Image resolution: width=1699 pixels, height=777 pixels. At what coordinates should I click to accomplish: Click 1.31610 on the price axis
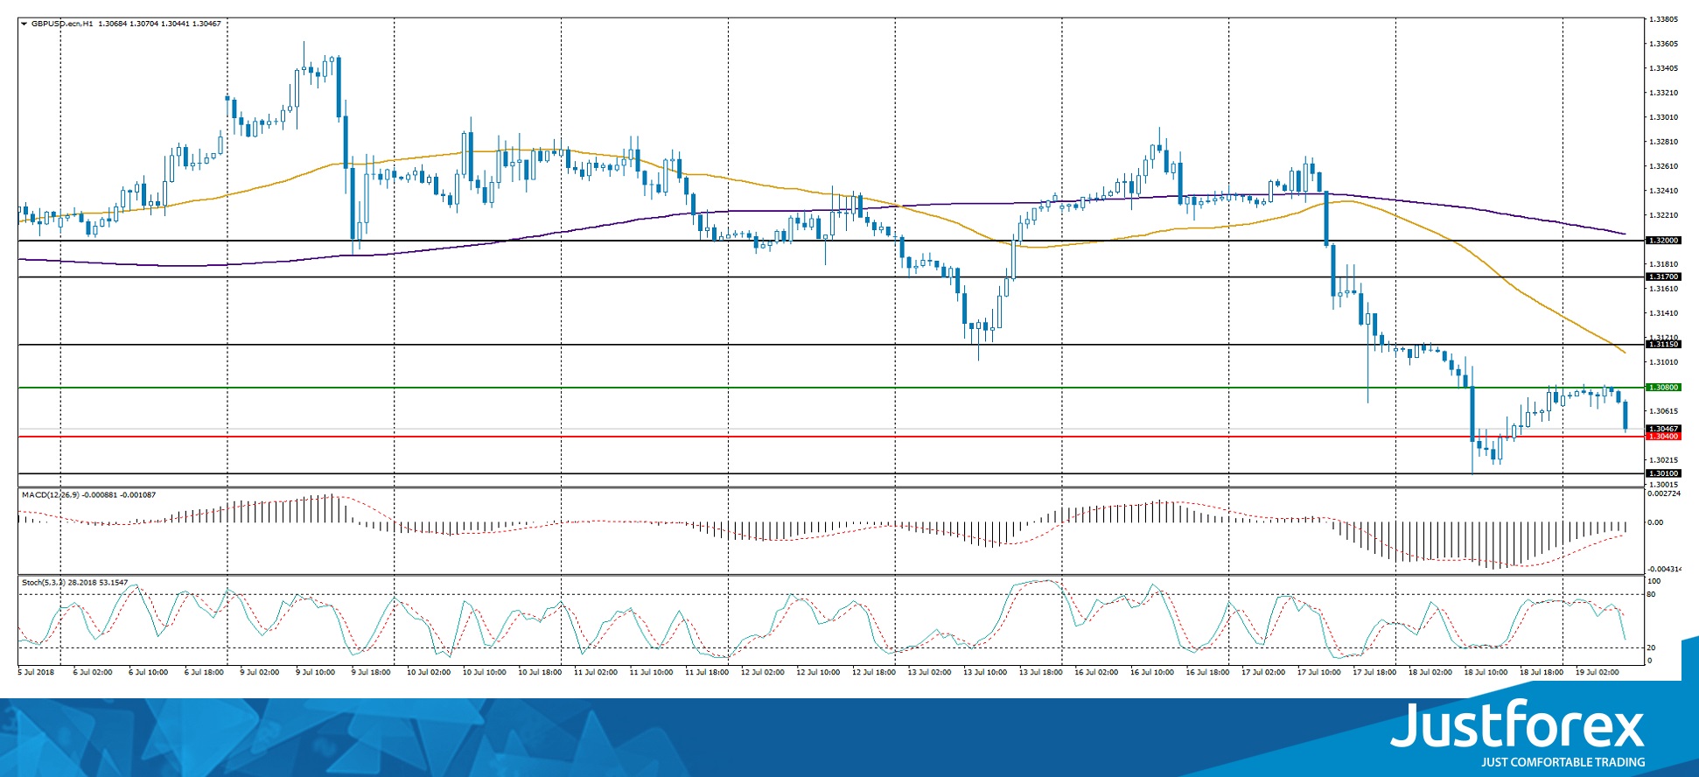[1663, 289]
